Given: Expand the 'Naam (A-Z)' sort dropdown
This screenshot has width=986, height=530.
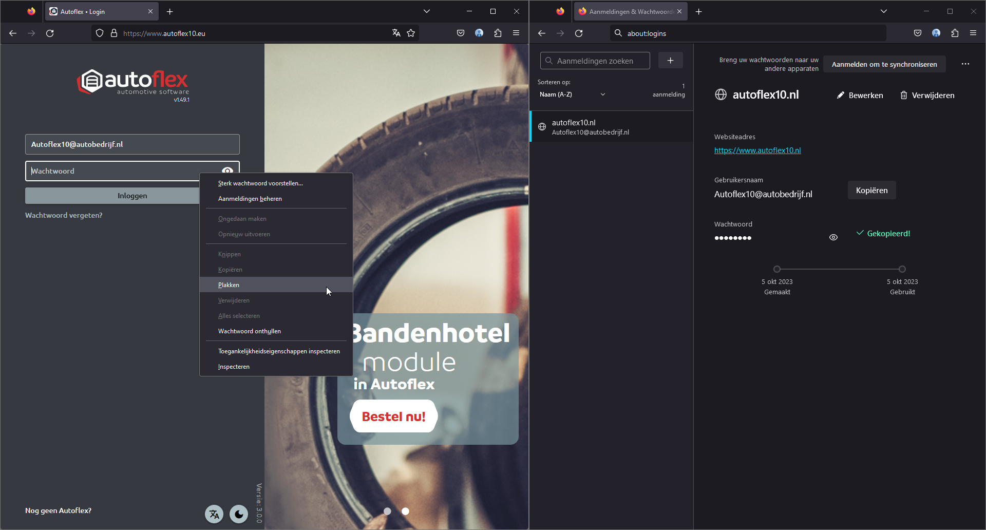Looking at the screenshot, I should point(572,94).
